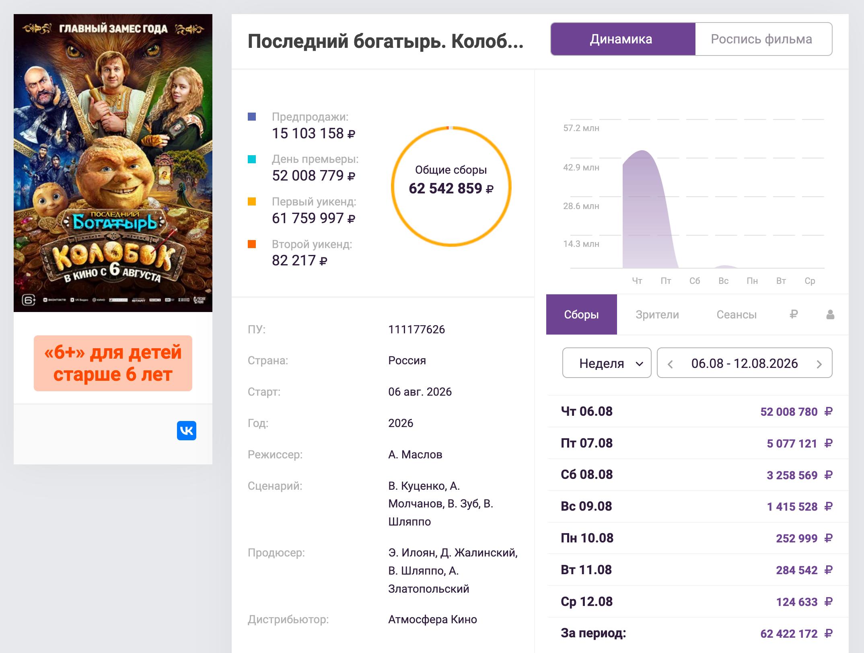Open the Зрители tab

657,314
